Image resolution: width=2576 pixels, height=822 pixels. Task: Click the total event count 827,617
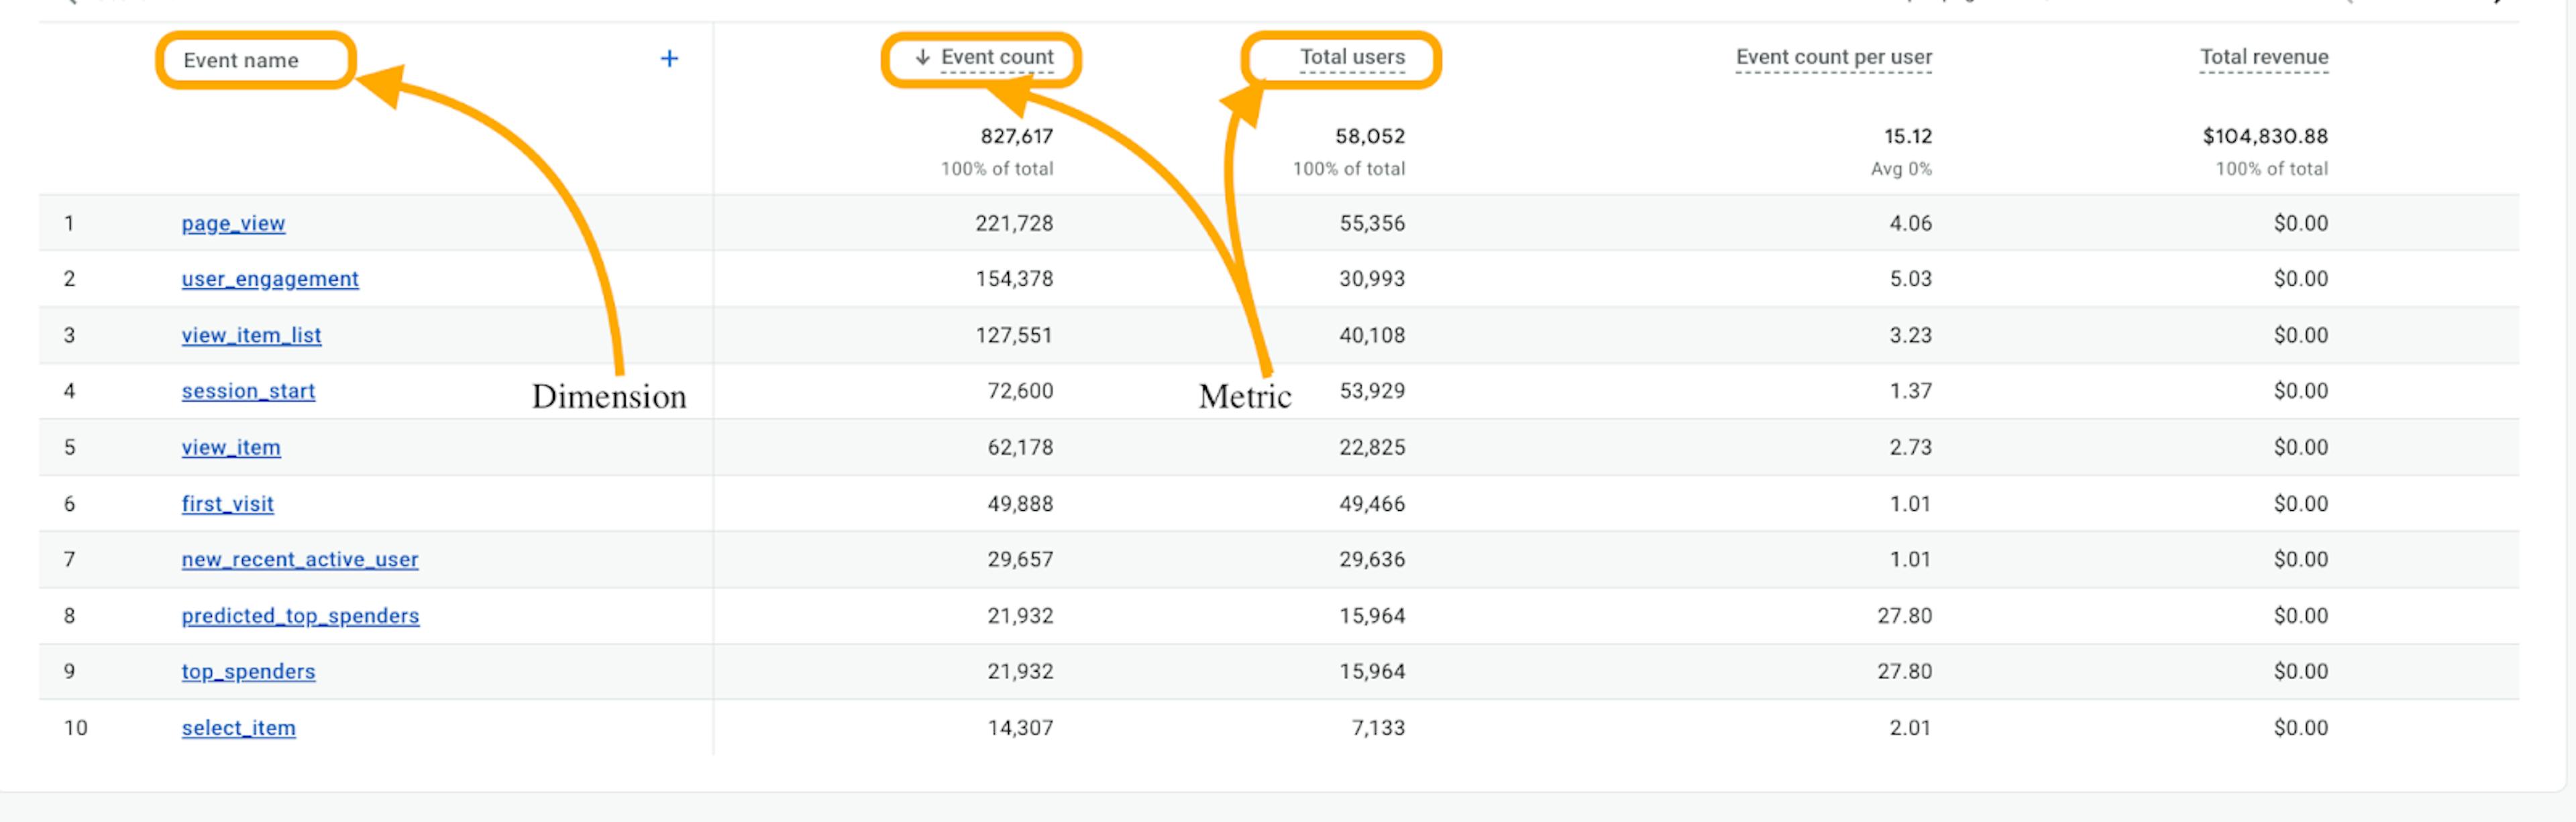click(x=1016, y=136)
